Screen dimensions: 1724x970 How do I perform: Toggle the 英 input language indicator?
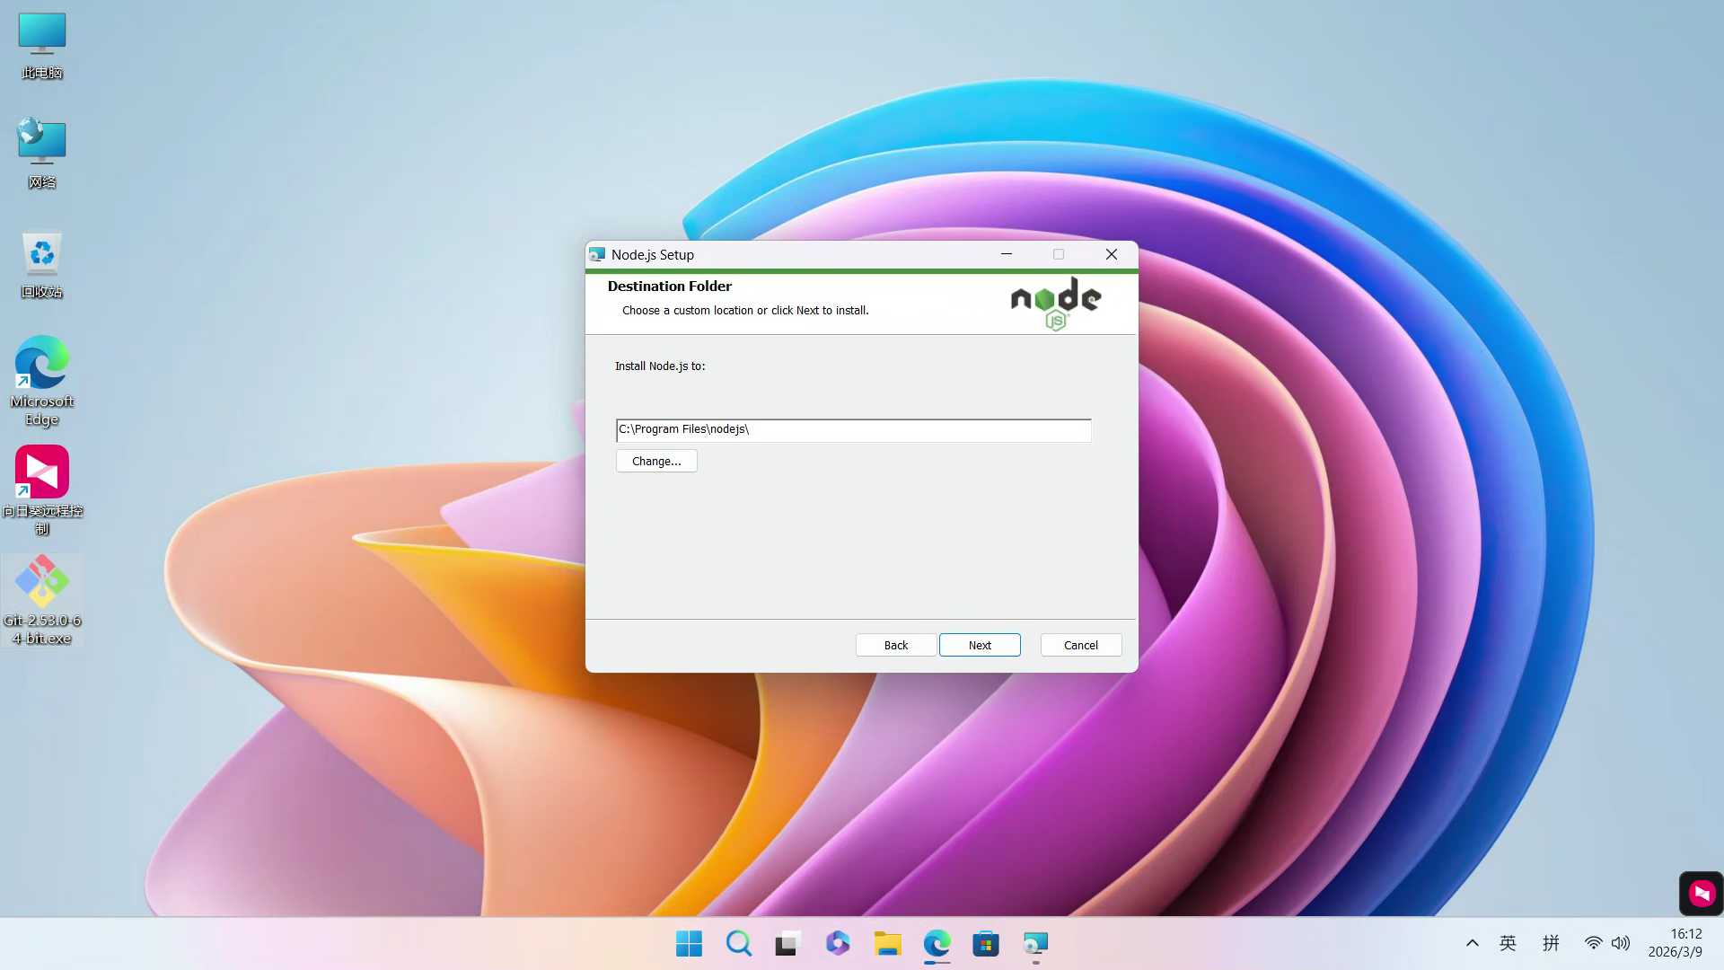(x=1508, y=943)
